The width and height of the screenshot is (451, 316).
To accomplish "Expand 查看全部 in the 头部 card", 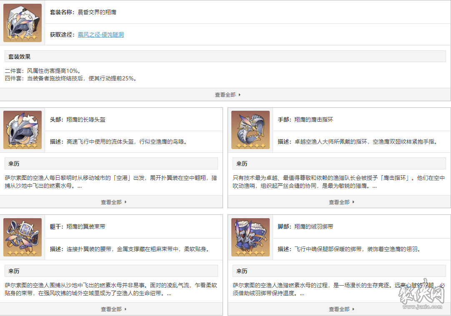I will point(114,202).
